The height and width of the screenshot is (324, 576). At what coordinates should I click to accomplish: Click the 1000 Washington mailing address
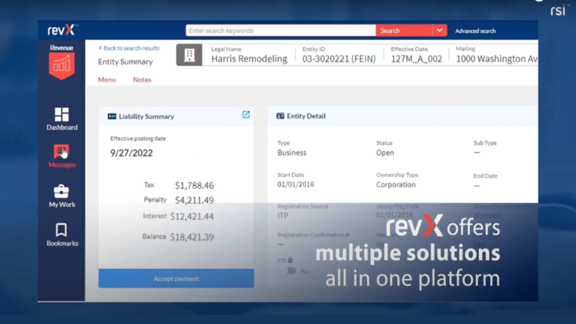(x=497, y=59)
